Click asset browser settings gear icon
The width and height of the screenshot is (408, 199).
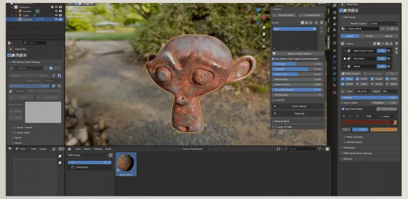click(x=327, y=149)
